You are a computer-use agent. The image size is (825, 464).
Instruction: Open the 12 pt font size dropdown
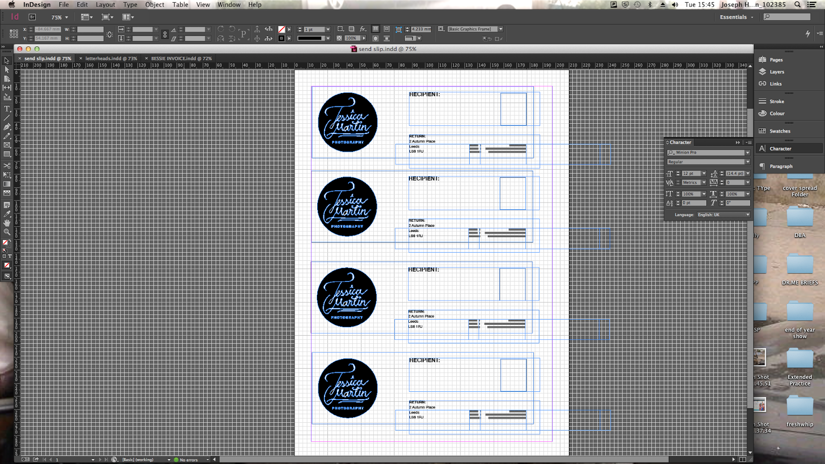[704, 174]
